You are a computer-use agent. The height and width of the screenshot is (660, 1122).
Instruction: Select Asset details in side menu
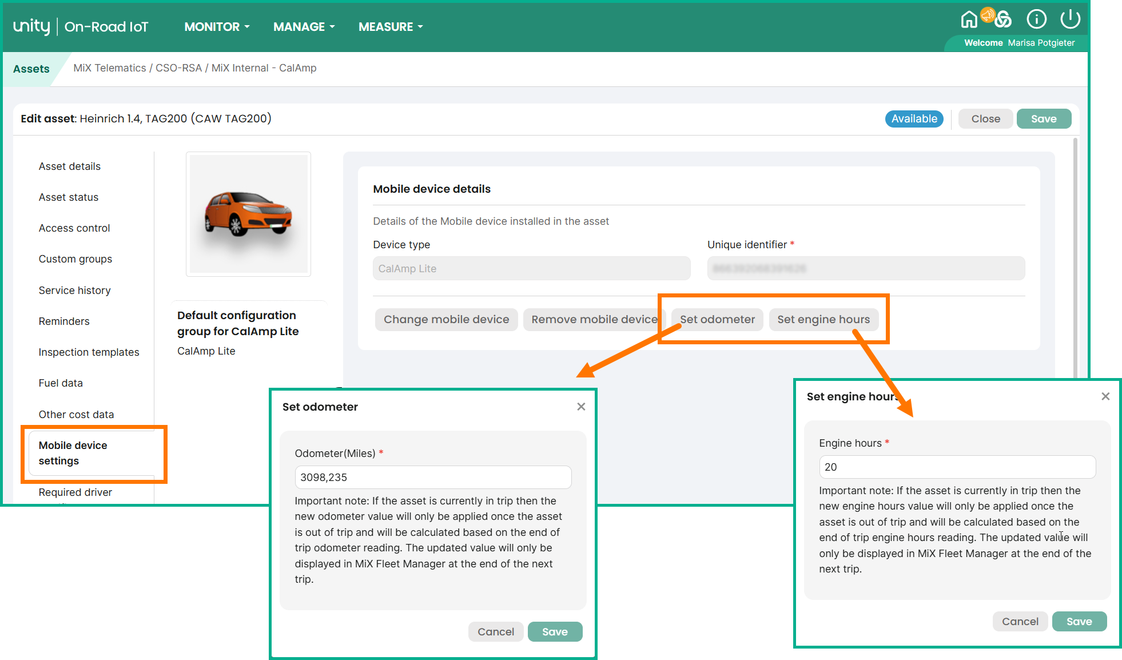(70, 166)
